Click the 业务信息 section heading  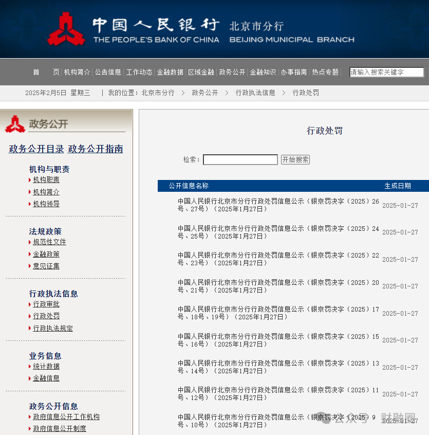(x=45, y=356)
